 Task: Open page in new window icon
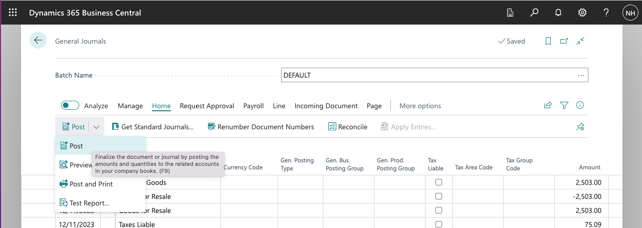point(564,41)
